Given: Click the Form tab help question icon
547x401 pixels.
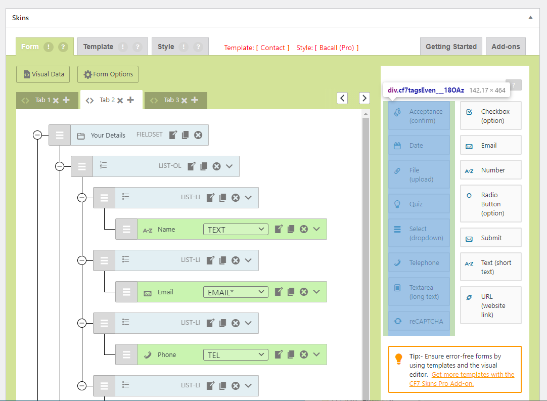Looking at the screenshot, I should (63, 47).
